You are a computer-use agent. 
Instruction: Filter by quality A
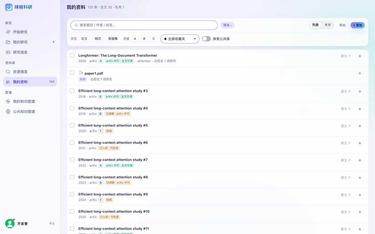(135, 39)
